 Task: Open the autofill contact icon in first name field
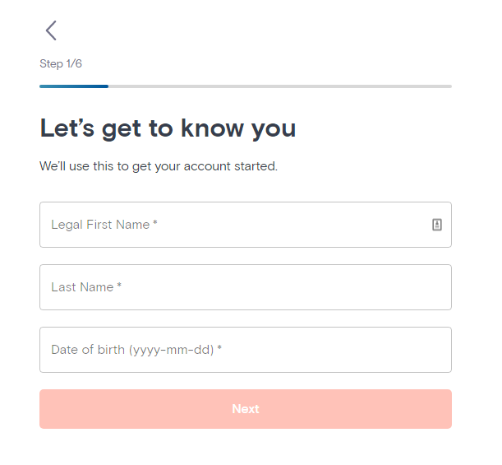[437, 225]
